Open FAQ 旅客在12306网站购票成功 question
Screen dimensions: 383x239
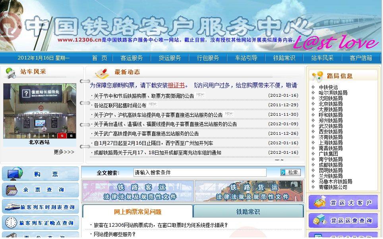pyautogui.click(x=161, y=225)
